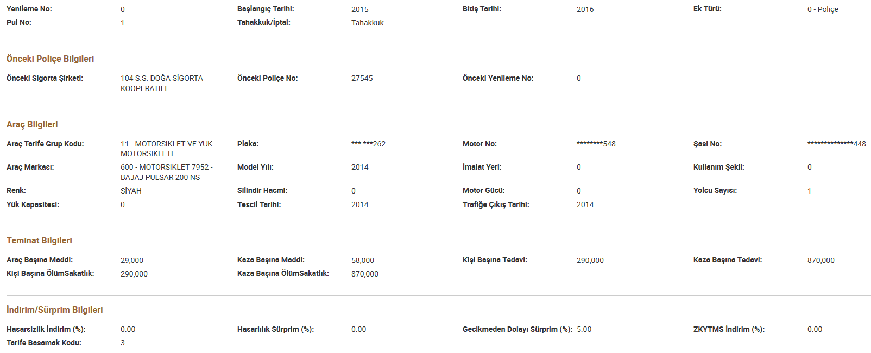871x353 pixels.
Task: Click the Araç Bilgileri section heading
Action: coord(32,124)
